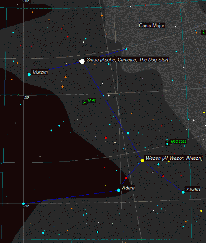The height and width of the screenshot is (243, 206).
Task: Click the Aludra star dot
Action: click(183, 192)
